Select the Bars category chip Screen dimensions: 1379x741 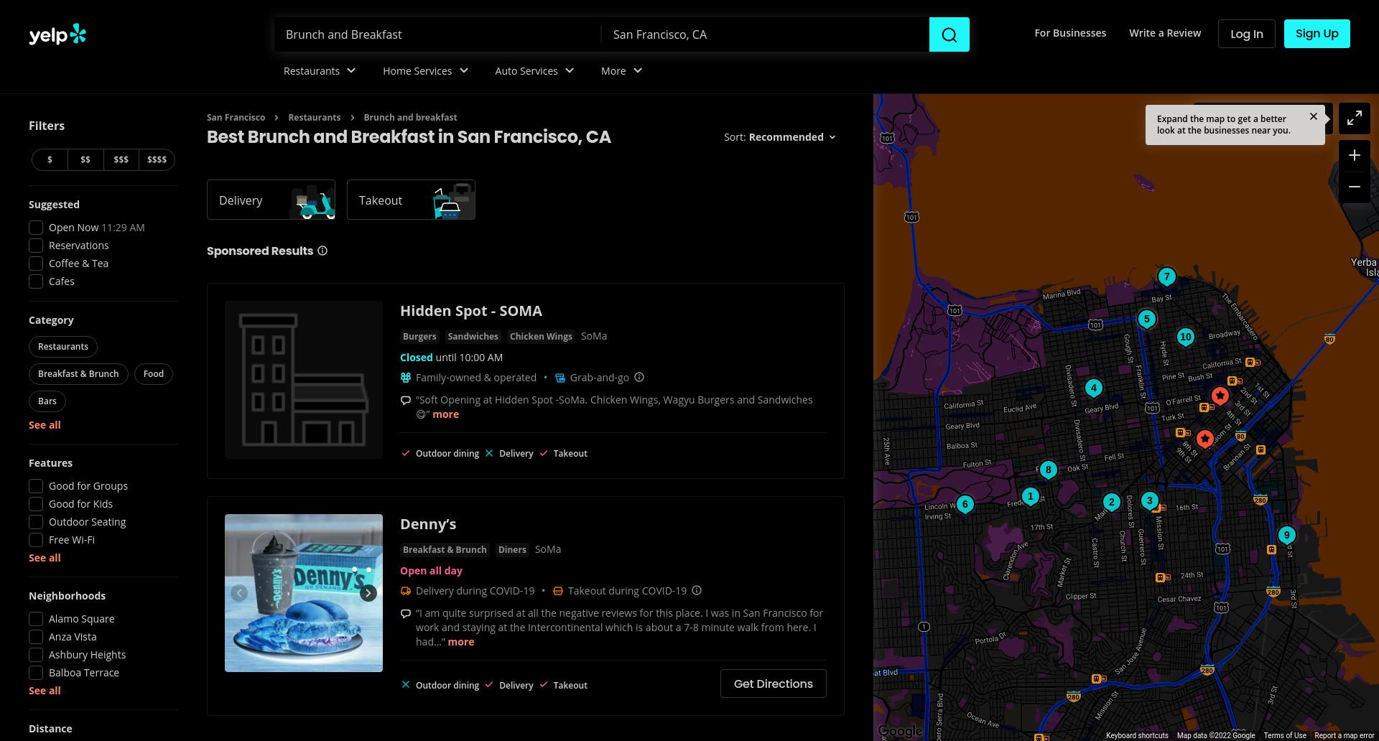(x=47, y=401)
